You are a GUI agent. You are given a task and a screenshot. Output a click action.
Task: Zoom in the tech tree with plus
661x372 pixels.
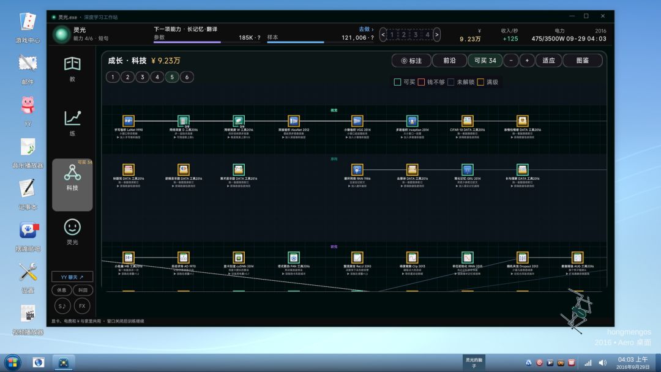(x=527, y=61)
